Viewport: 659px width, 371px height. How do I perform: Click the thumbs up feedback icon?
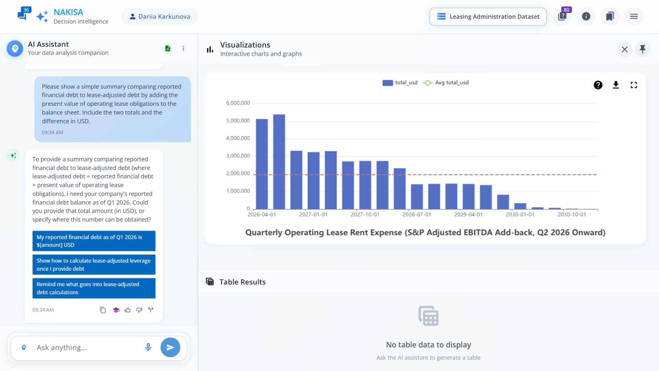[x=128, y=310]
